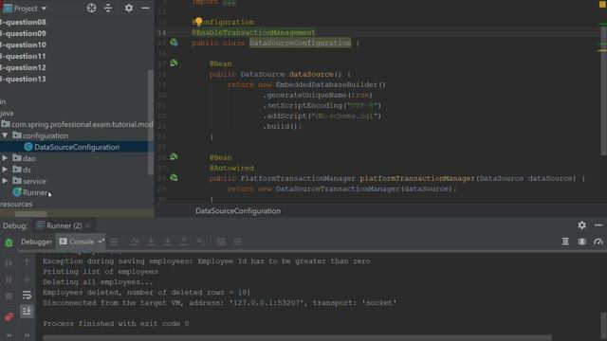Toggle soft-wrap in the console
607x341 pixels.
pos(27,296)
